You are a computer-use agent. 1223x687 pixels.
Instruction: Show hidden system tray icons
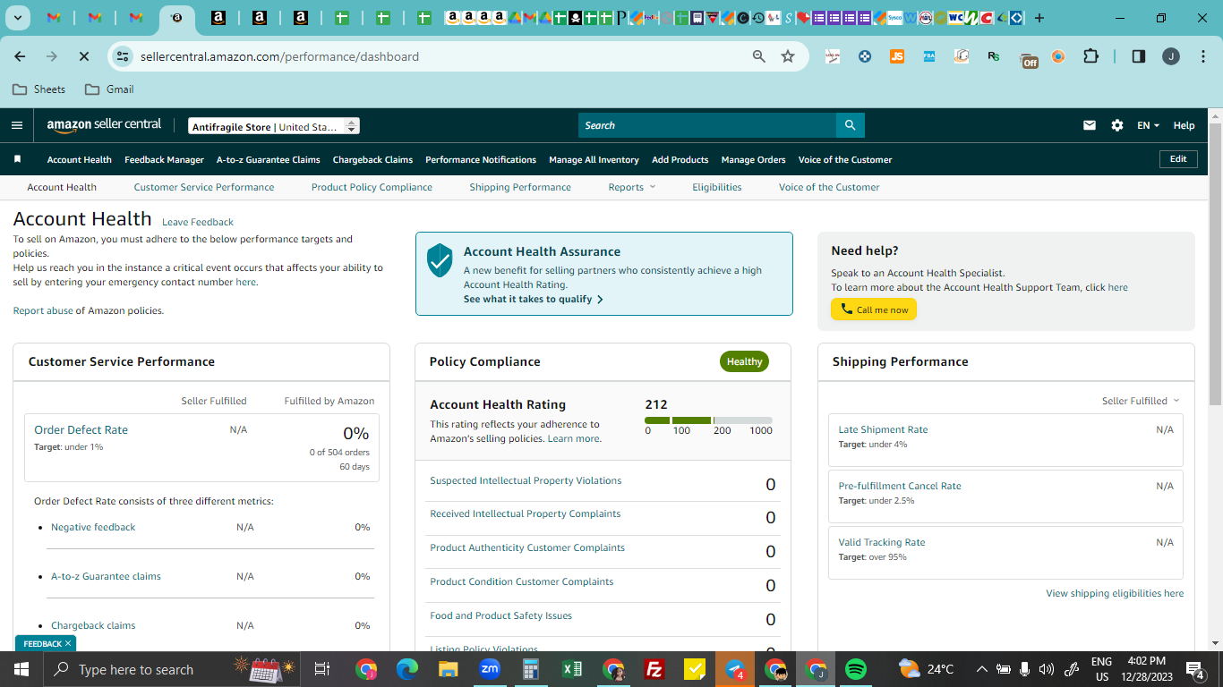981,669
